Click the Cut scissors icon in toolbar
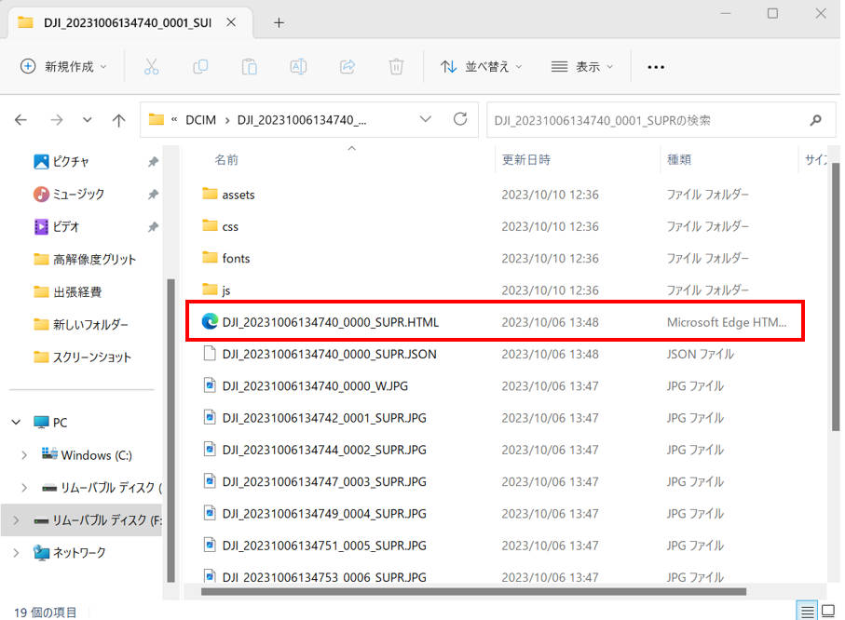The image size is (845, 620). (151, 66)
